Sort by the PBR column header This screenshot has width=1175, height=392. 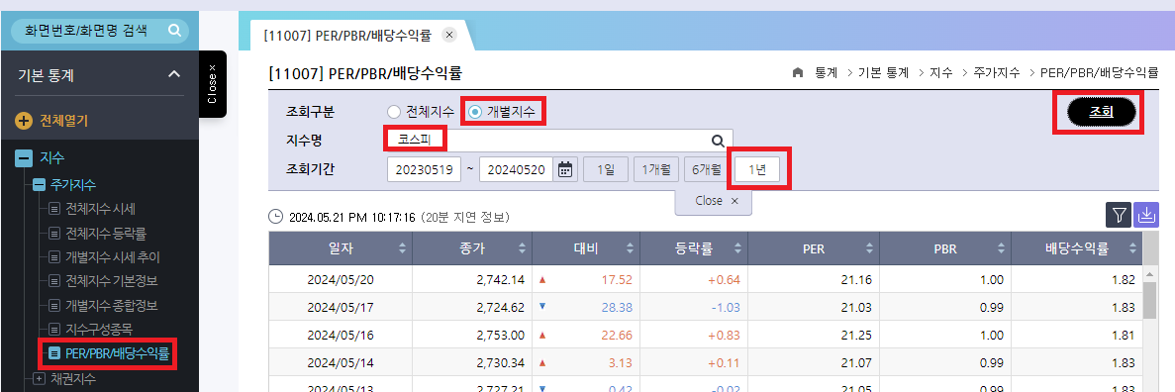945,248
